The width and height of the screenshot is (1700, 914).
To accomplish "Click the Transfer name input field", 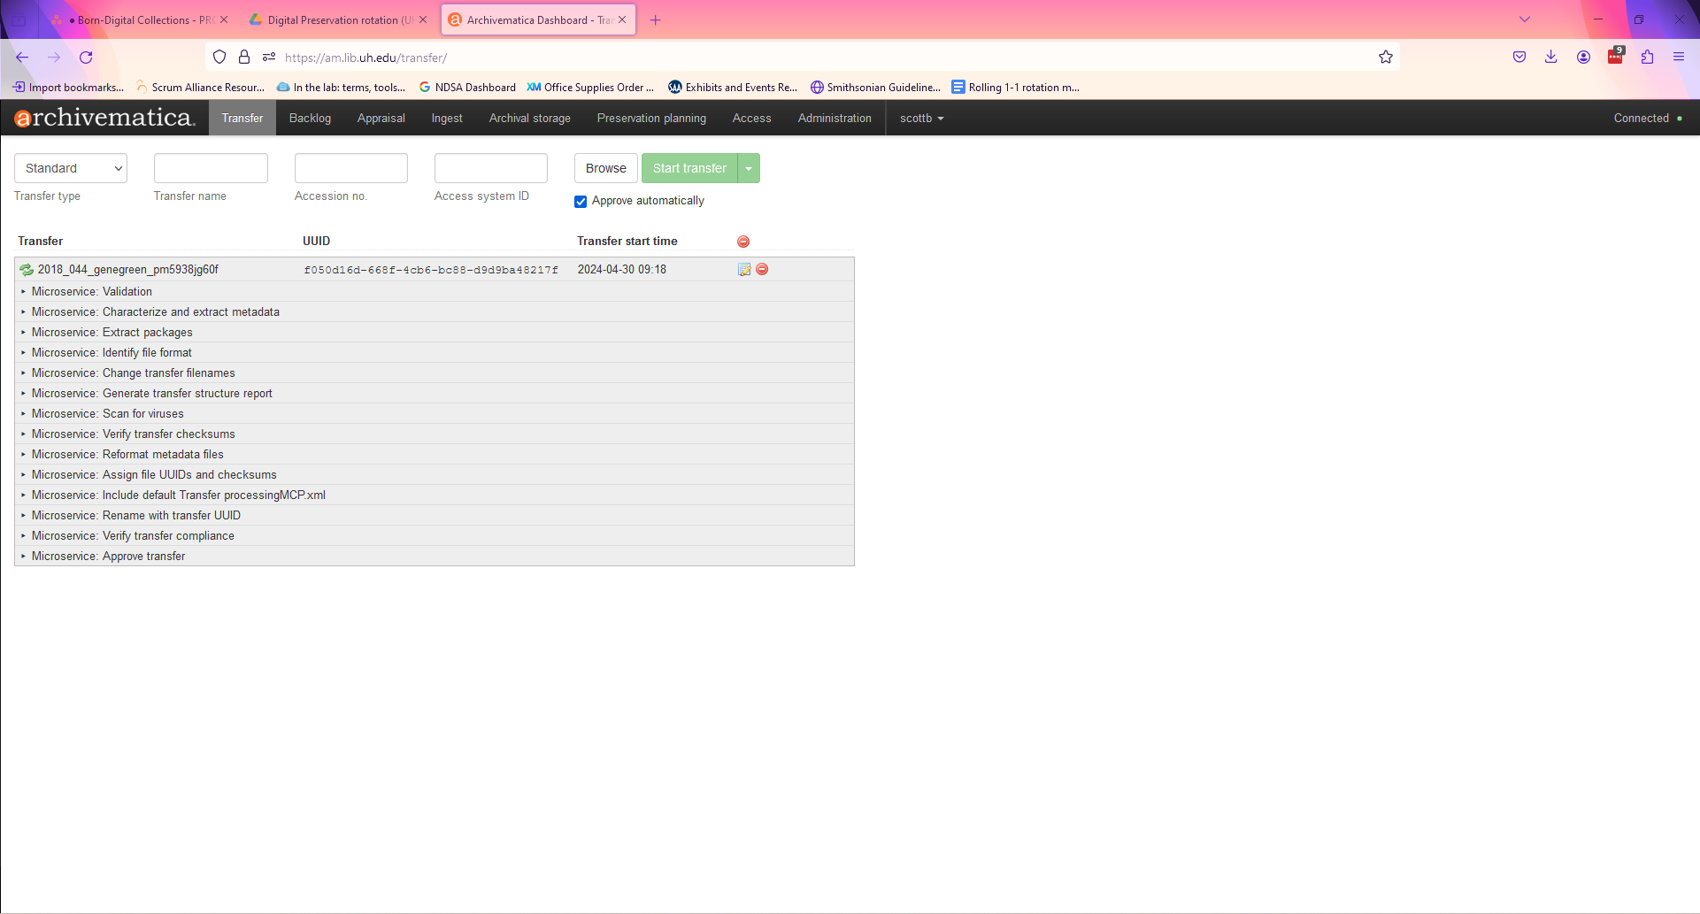I will [x=211, y=168].
